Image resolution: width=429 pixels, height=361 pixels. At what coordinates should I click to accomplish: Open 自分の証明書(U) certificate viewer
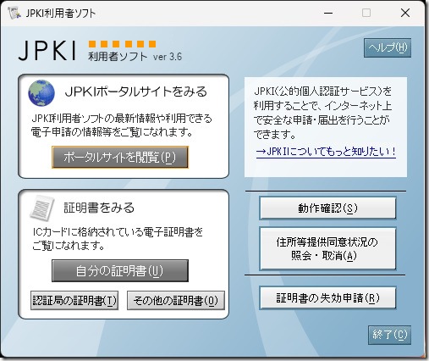point(120,271)
